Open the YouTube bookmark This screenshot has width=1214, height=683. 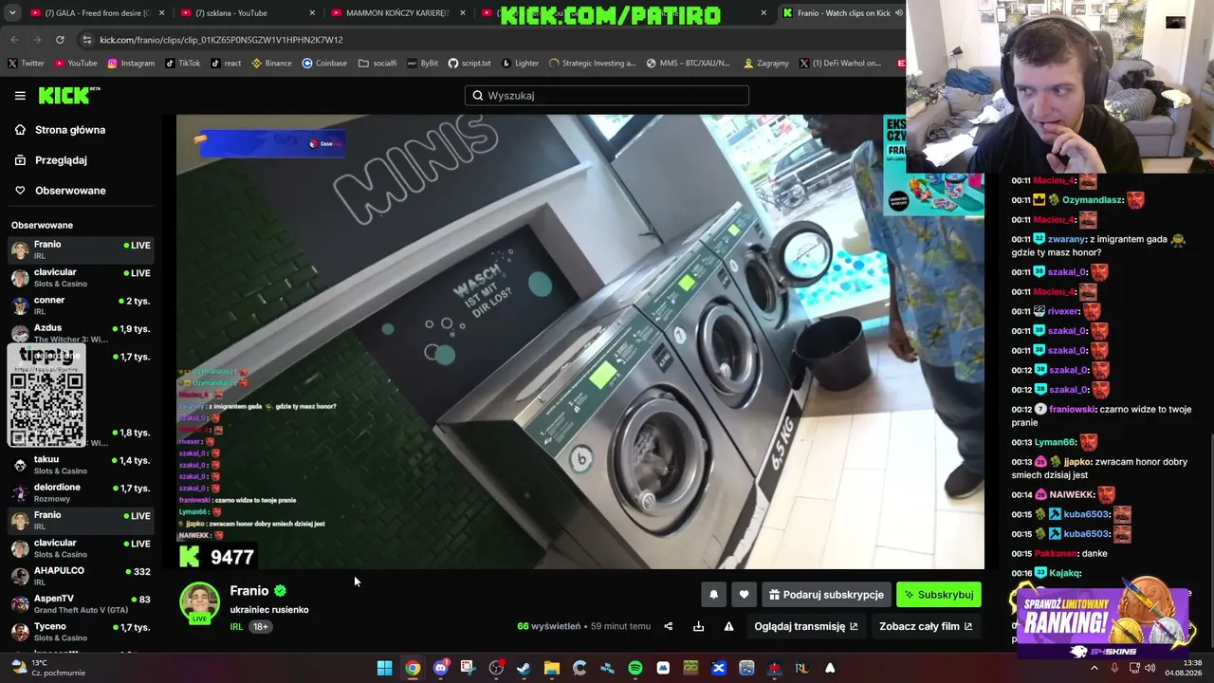point(76,64)
